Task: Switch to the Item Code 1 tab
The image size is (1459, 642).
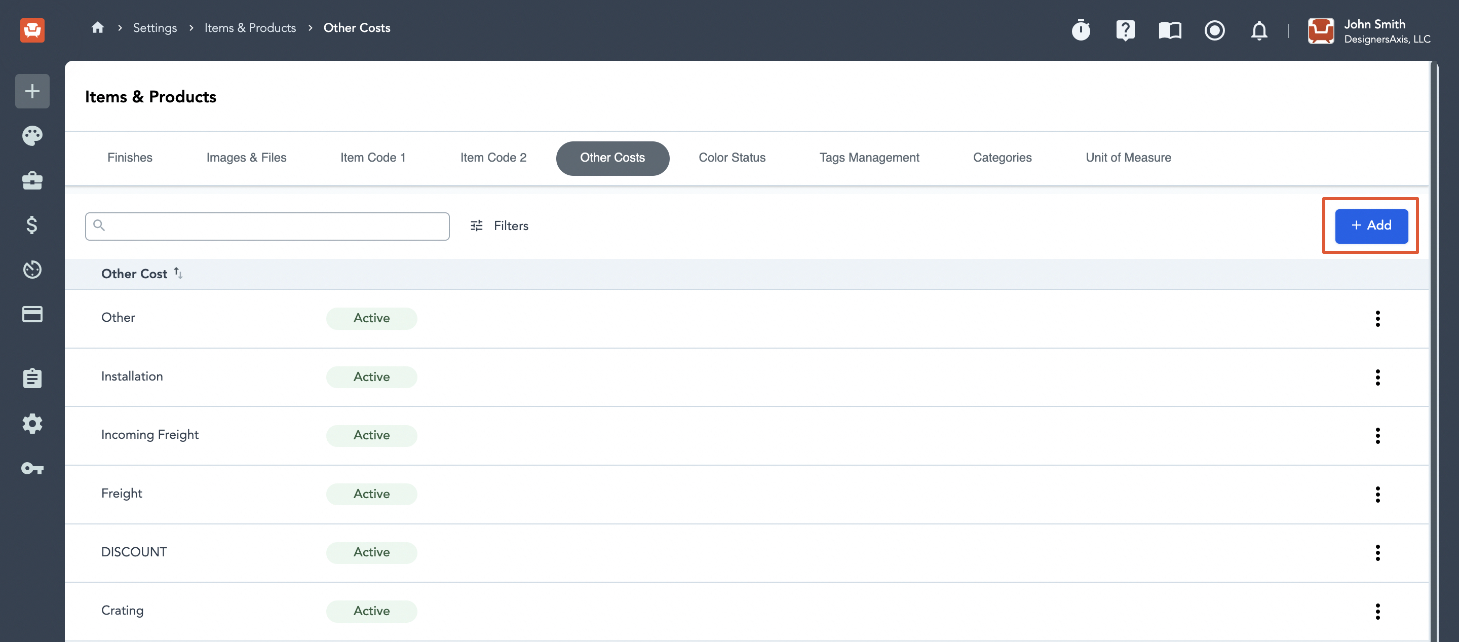Action: 373,158
